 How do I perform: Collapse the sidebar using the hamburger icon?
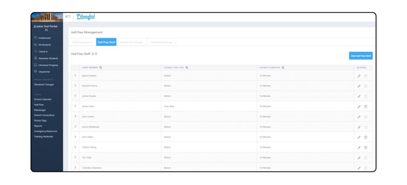pyautogui.click(x=68, y=17)
